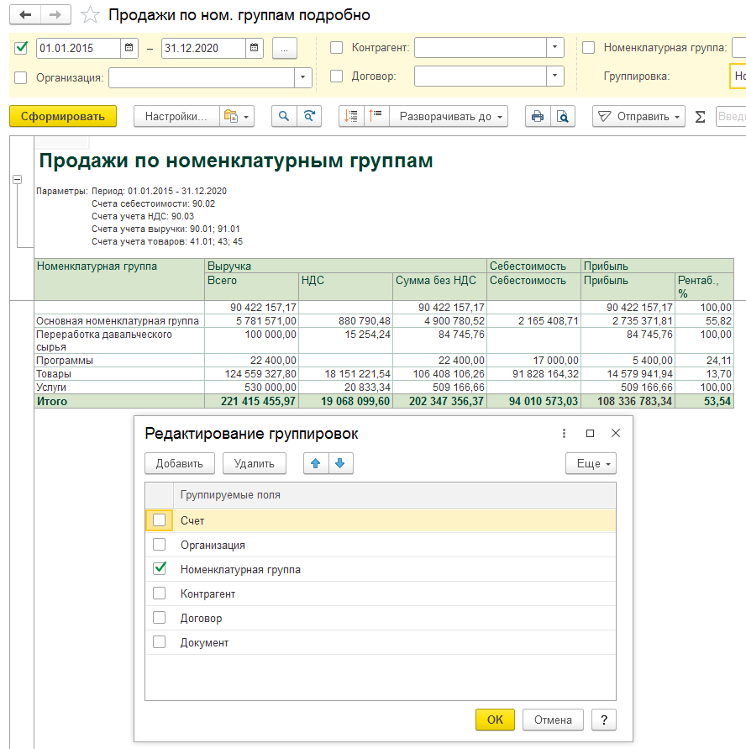Move grouping field down with blue arrow
746x749 pixels.
tap(340, 463)
